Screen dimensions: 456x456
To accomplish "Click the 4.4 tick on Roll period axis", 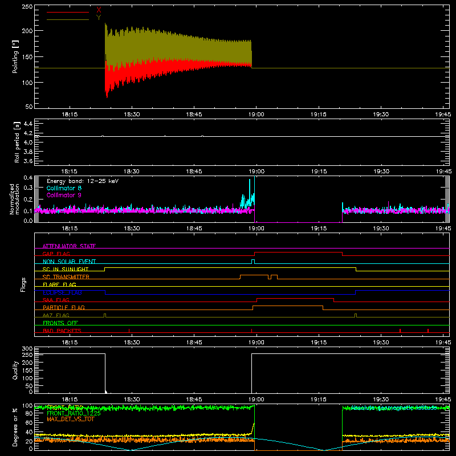I will click(28, 124).
